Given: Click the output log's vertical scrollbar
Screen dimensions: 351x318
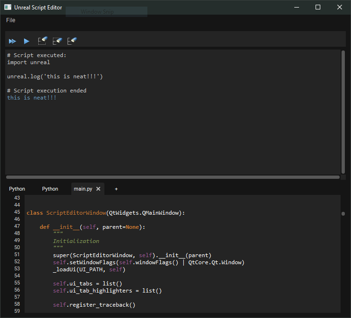Looking at the screenshot, I should (343, 111).
